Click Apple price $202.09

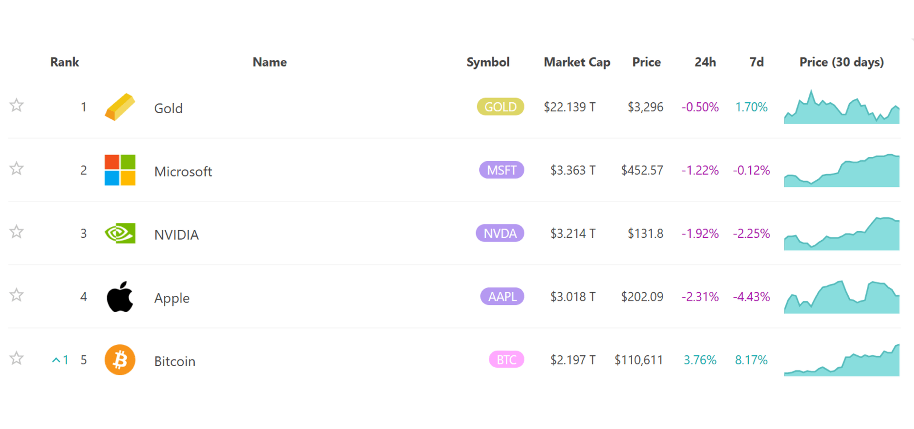(x=642, y=297)
